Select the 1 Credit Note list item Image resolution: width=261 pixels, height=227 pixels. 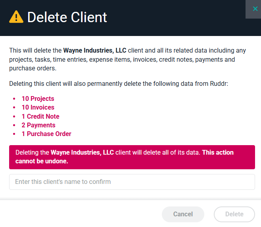pyautogui.click(x=40, y=116)
